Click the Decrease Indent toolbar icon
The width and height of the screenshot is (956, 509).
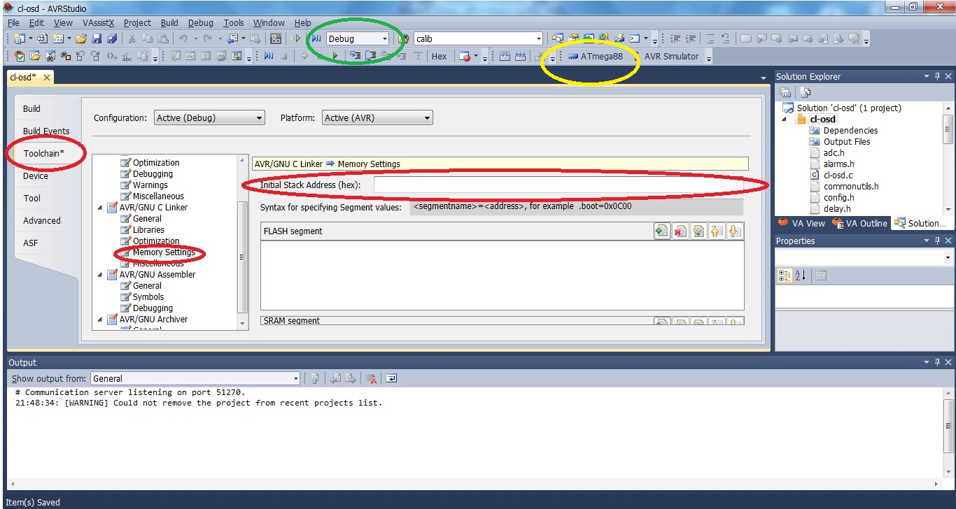tap(675, 38)
